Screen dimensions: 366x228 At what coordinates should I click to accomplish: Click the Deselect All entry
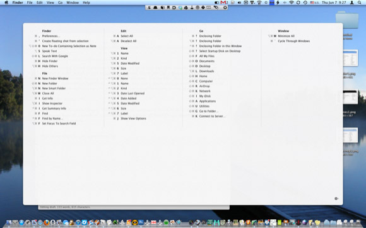tap(128, 41)
